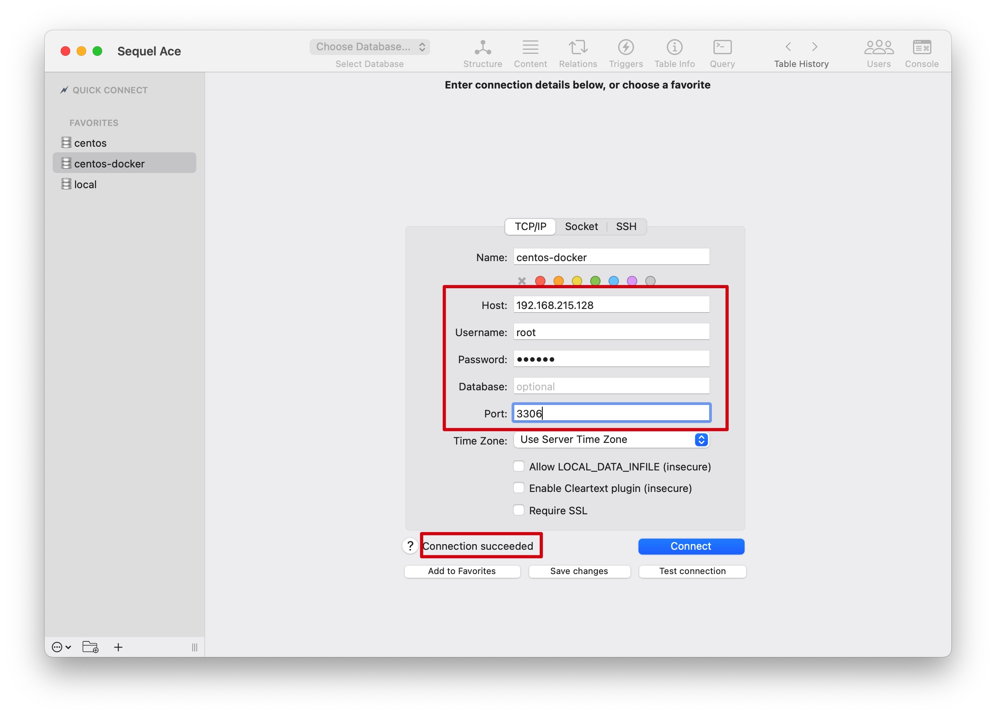Click the Host input field
This screenshot has width=996, height=716.
pos(612,305)
